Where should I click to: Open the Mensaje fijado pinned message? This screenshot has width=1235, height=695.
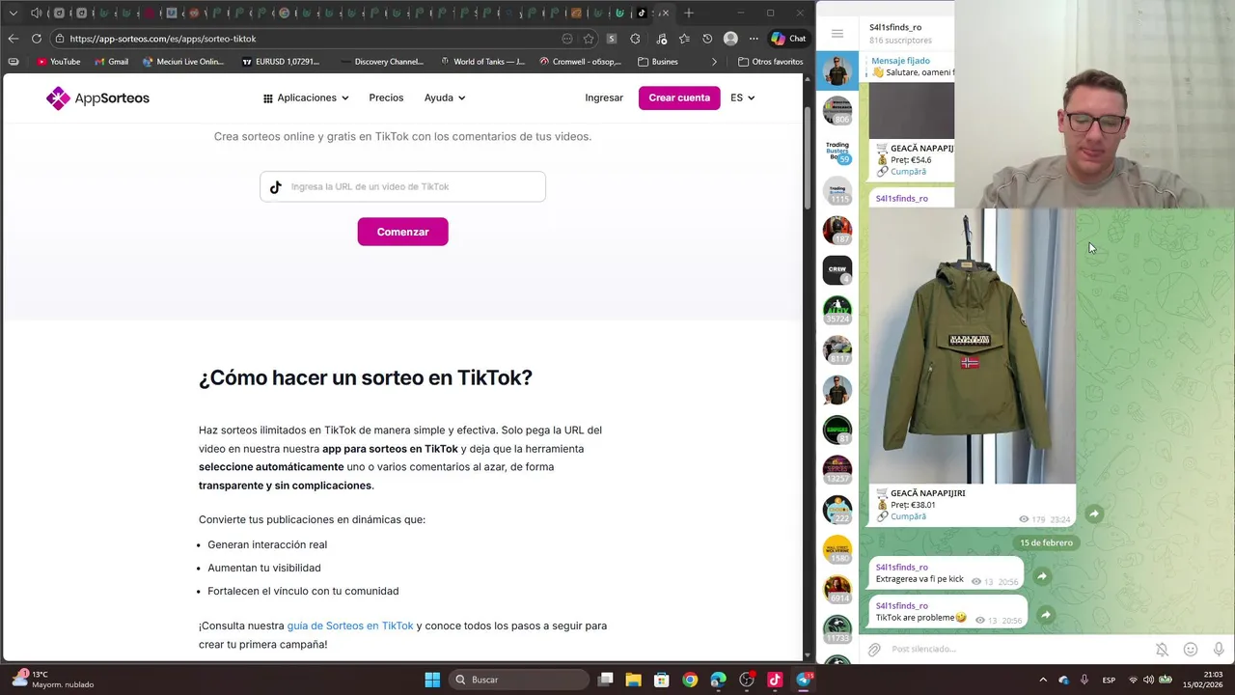[x=912, y=67]
